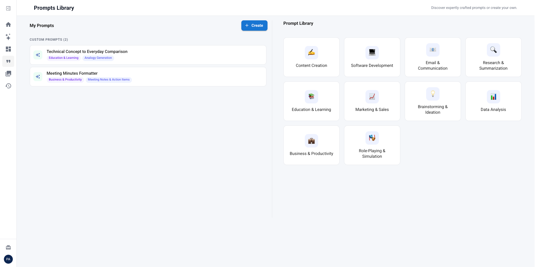
Task: Open the Marketing & Sales category label
Action: pyautogui.click(x=372, y=110)
